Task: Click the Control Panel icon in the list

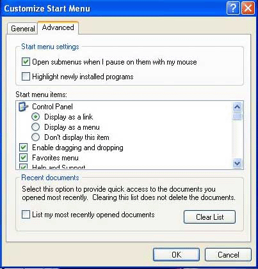Action: pyautogui.click(x=23, y=107)
